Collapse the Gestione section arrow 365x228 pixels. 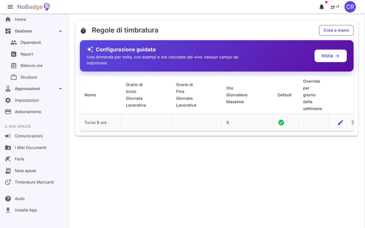[x=60, y=31]
